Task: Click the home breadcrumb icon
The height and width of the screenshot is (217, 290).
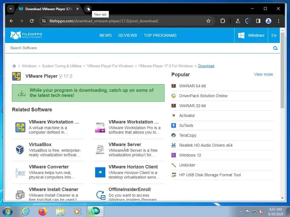Action: coord(14,66)
